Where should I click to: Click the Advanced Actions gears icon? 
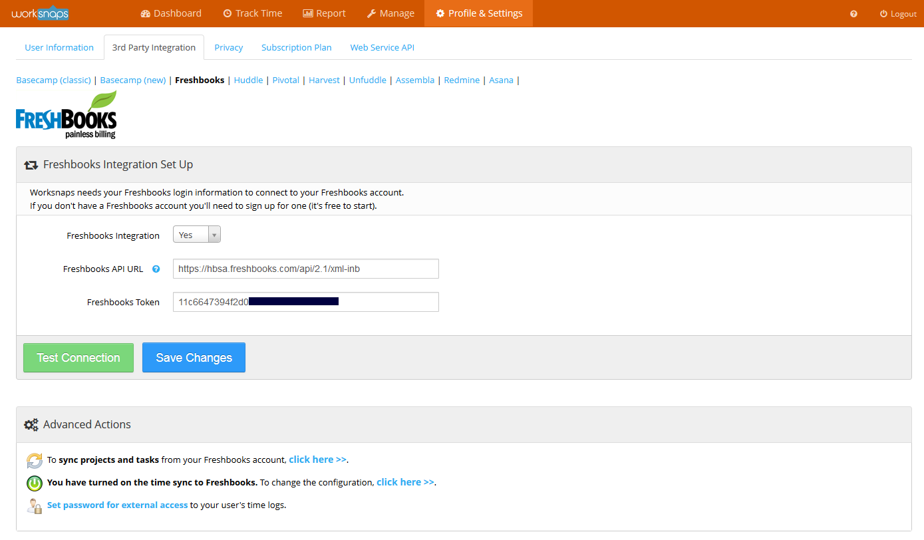pyautogui.click(x=31, y=425)
